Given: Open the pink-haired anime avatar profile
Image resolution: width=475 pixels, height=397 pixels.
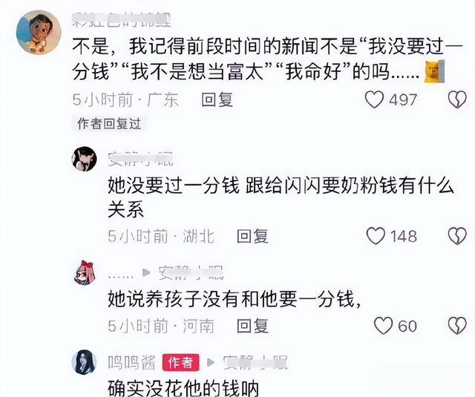Looking at the screenshot, I should 85,272.
